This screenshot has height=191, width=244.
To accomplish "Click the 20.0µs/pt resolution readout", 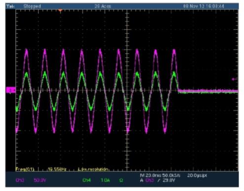I will click(197, 175).
